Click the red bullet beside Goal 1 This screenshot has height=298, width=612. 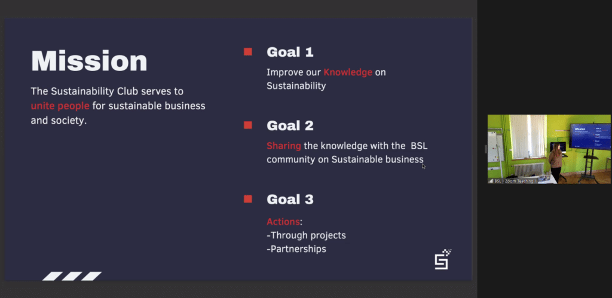[x=247, y=52]
